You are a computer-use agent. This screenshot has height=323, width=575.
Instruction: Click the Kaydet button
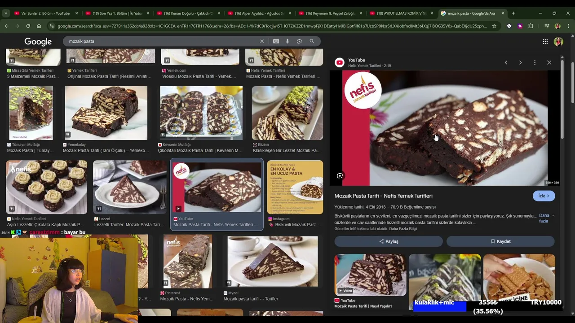500,241
